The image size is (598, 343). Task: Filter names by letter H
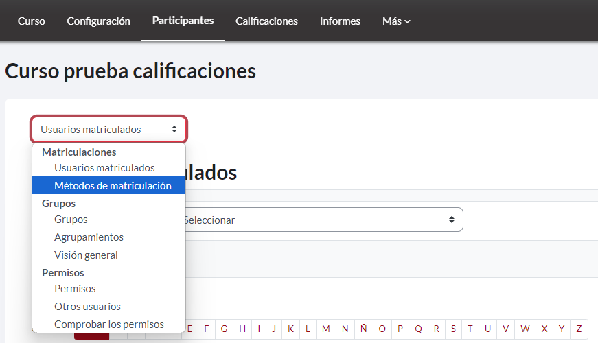pos(242,329)
